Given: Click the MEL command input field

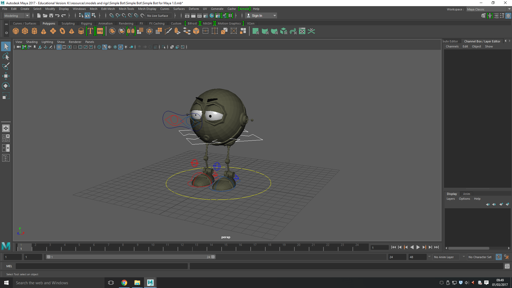Looking at the screenshot, I should tap(101, 266).
